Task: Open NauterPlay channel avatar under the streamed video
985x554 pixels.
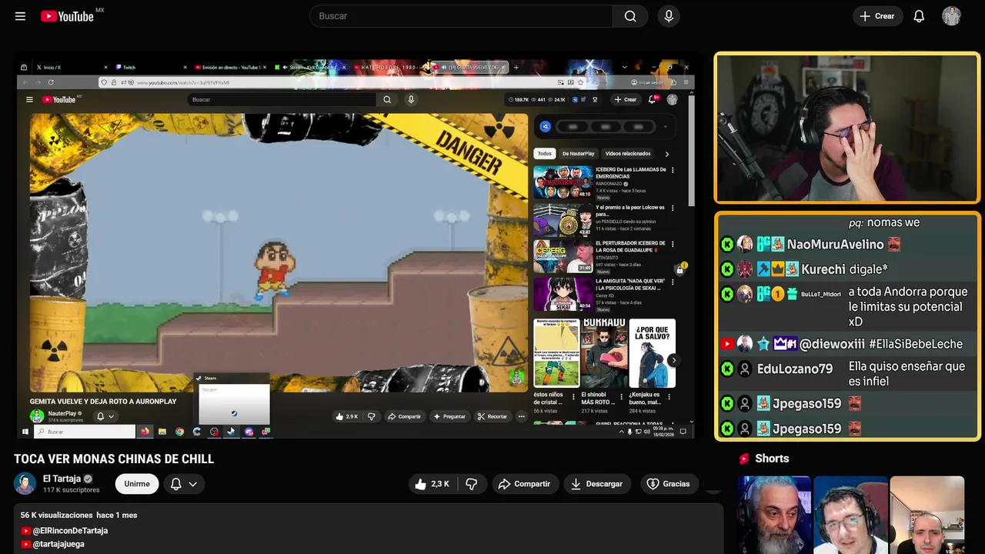Action: pos(37,416)
